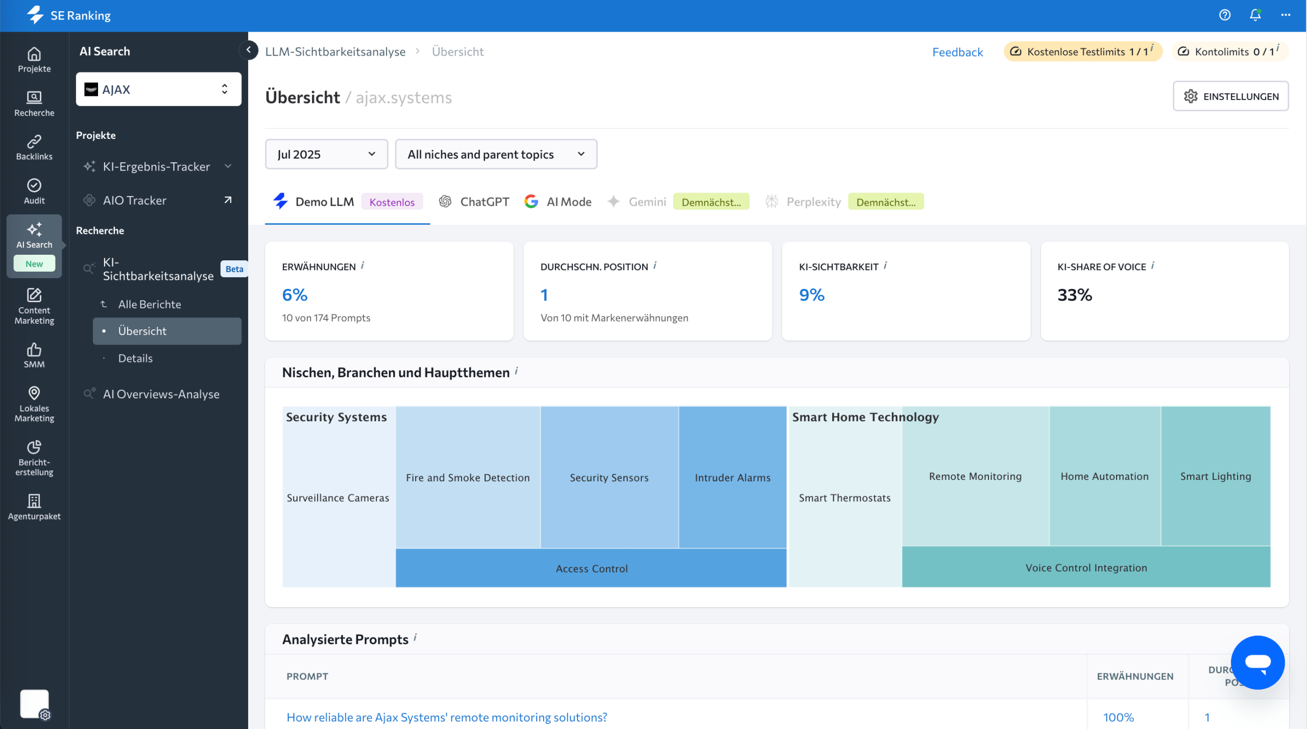Collapse the AI Search side panel
The image size is (1307, 729).
[x=249, y=50]
